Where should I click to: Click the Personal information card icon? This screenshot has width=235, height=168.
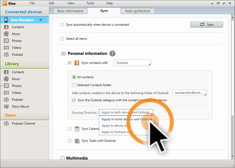point(63,53)
